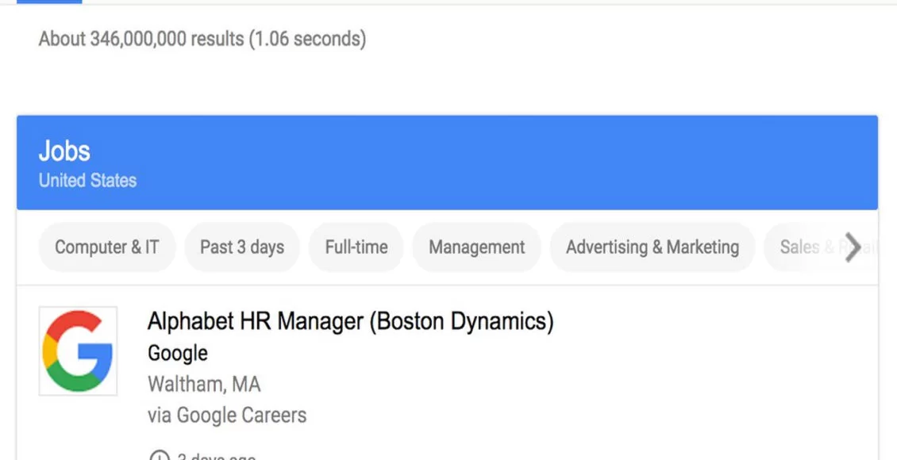Open the via Google Careers source

[x=227, y=415]
